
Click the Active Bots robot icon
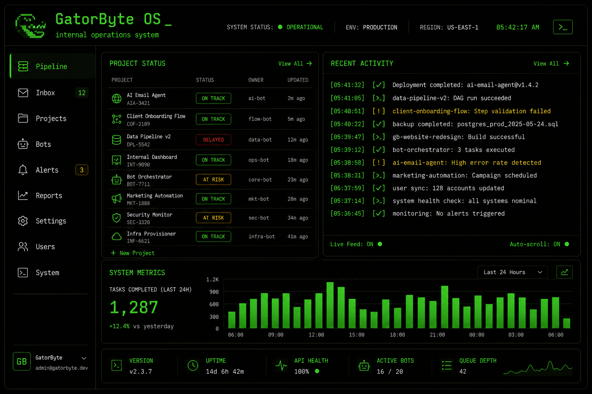(x=364, y=366)
